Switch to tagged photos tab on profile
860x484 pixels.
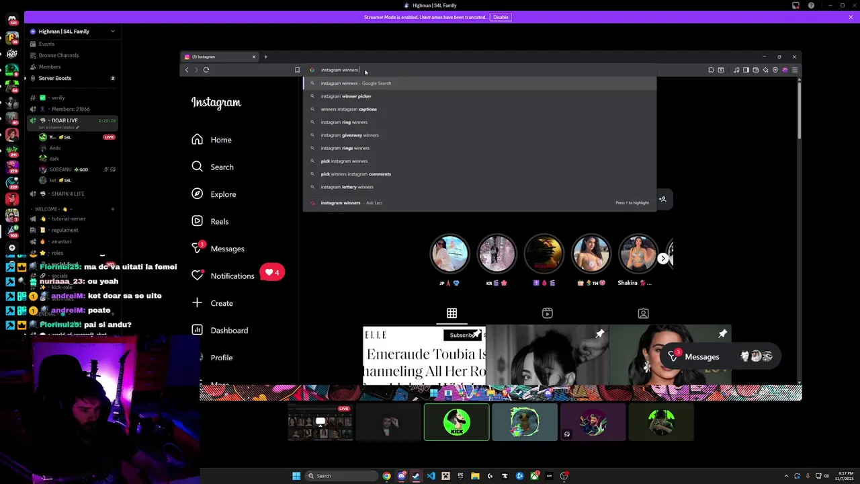643,313
